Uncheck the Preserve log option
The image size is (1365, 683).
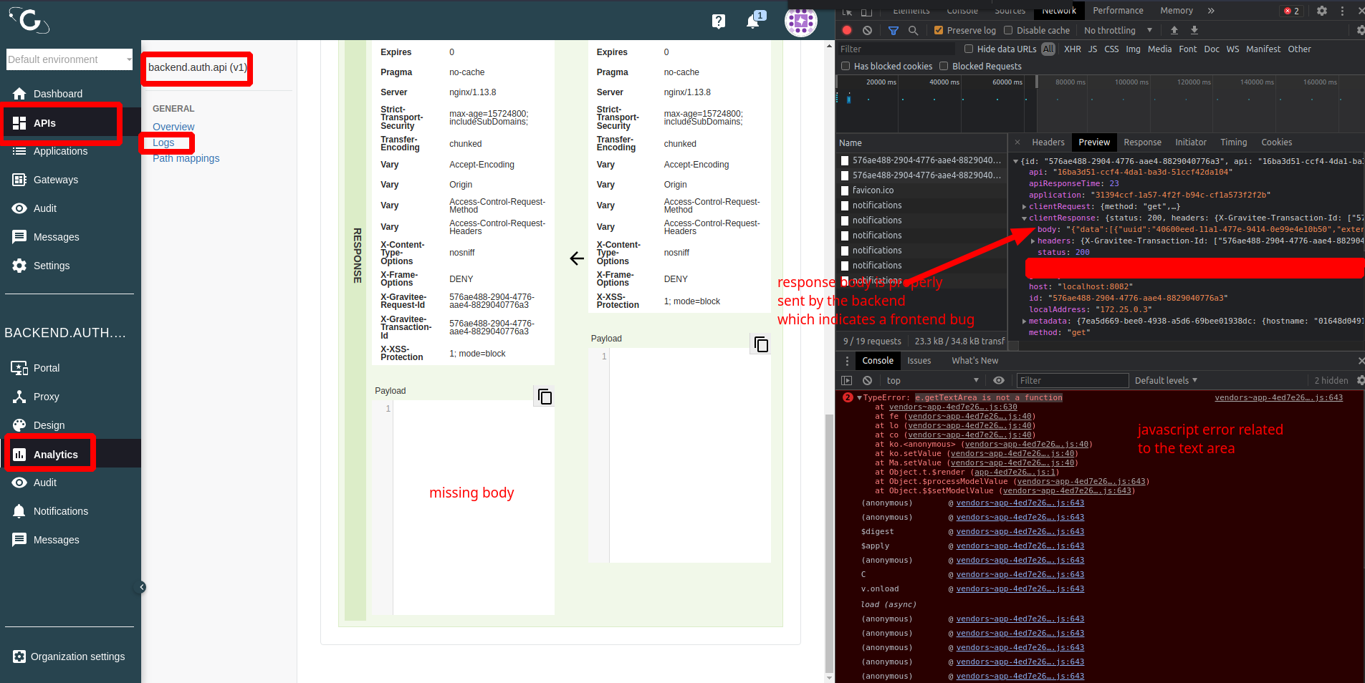click(x=937, y=30)
